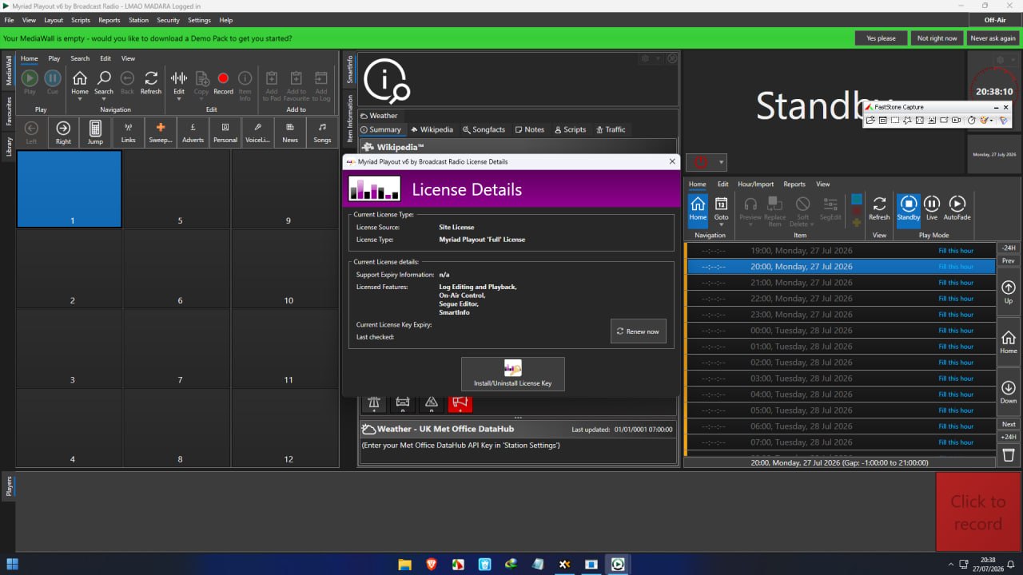1023x575 pixels.
Task: Select MediaWall pad number 1
Action: pos(70,189)
